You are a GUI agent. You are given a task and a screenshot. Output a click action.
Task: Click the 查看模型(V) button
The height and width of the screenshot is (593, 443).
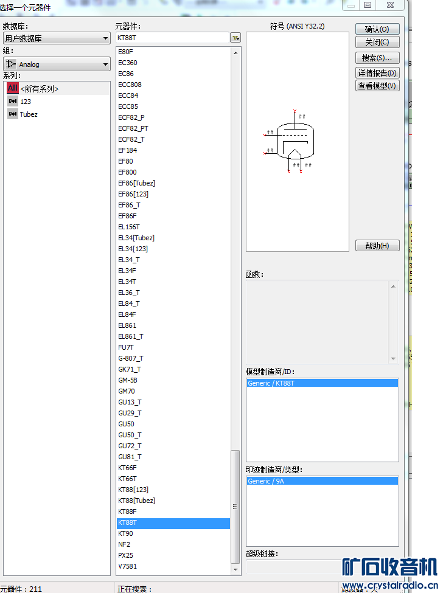click(377, 86)
